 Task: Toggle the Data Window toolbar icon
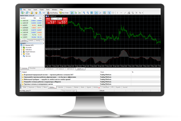[36, 13]
